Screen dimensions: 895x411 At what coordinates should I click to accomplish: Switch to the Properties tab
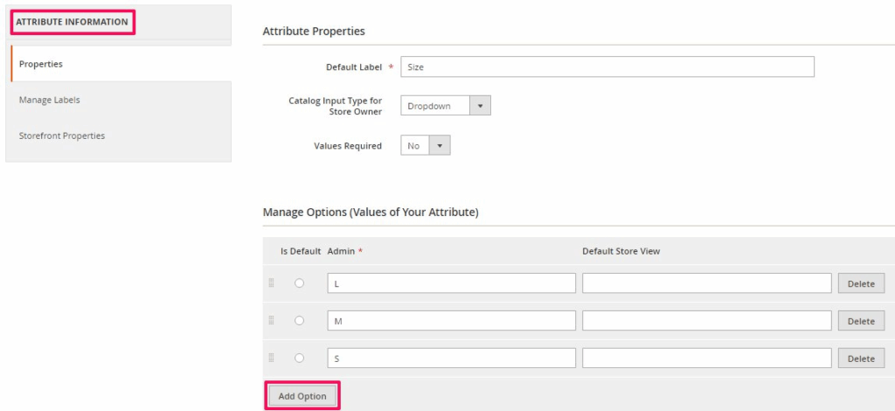41,64
